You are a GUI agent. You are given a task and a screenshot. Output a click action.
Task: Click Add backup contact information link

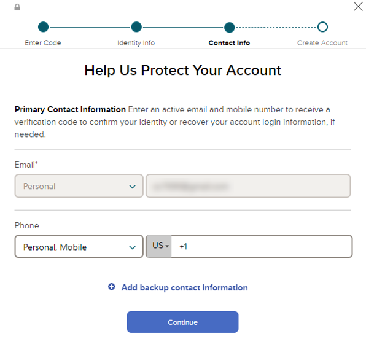[184, 287]
